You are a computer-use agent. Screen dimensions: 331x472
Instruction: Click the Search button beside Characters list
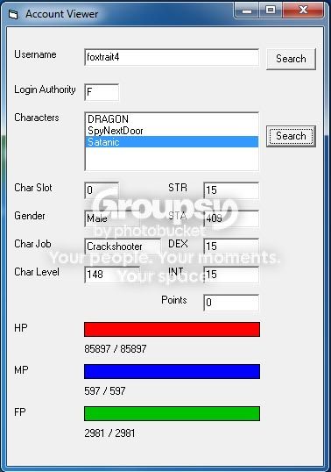pos(291,136)
